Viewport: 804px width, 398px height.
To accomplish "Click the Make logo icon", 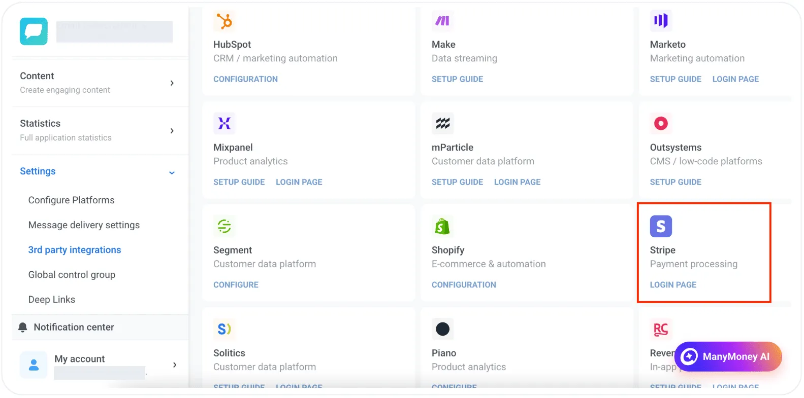I will (x=442, y=21).
